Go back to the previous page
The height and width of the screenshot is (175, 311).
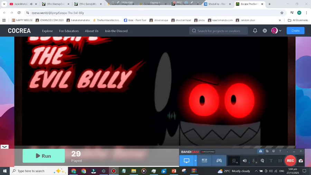pyautogui.click(x=4, y=13)
